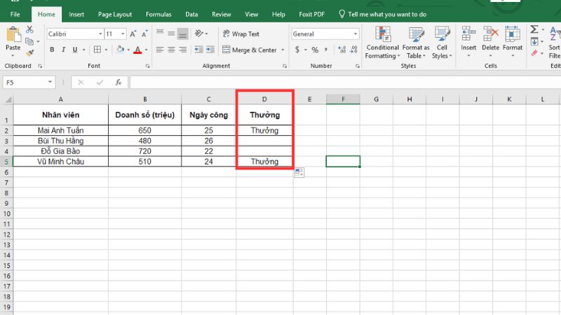Toggle Bold formatting
Screen dimensions: 561x315
(x=52, y=50)
